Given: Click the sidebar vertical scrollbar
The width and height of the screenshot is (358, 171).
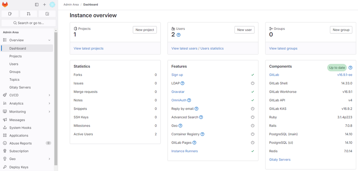Looking at the screenshot, I should pyautogui.click(x=56, y=98).
